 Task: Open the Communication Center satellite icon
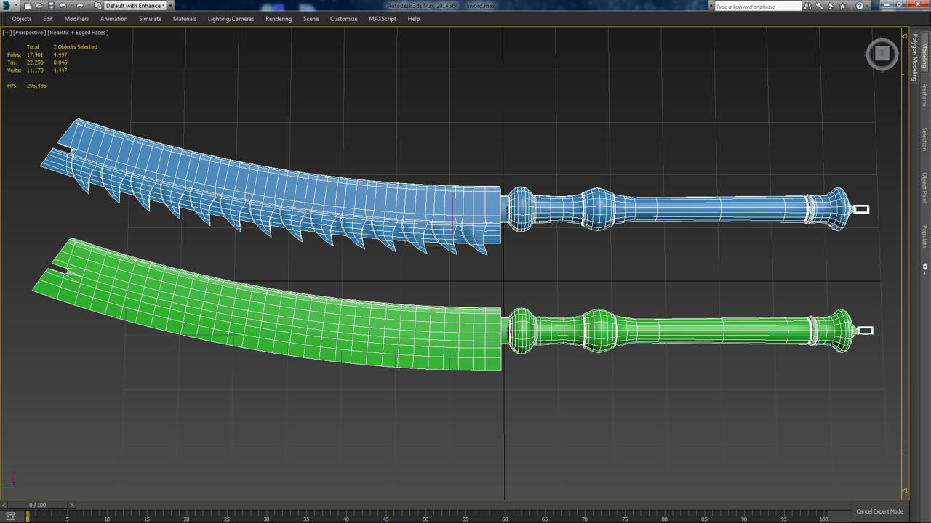pyautogui.click(x=831, y=6)
